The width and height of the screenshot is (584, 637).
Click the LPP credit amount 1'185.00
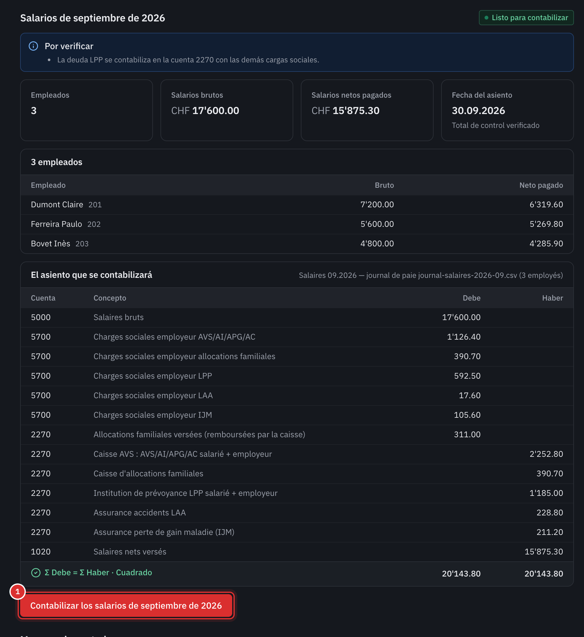click(x=546, y=493)
